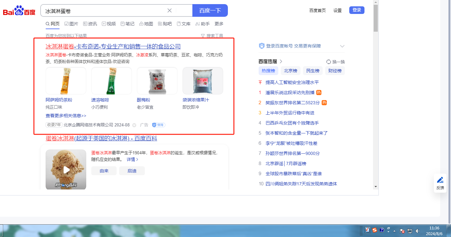Click the page scrollbar down arrow

[376, 186]
